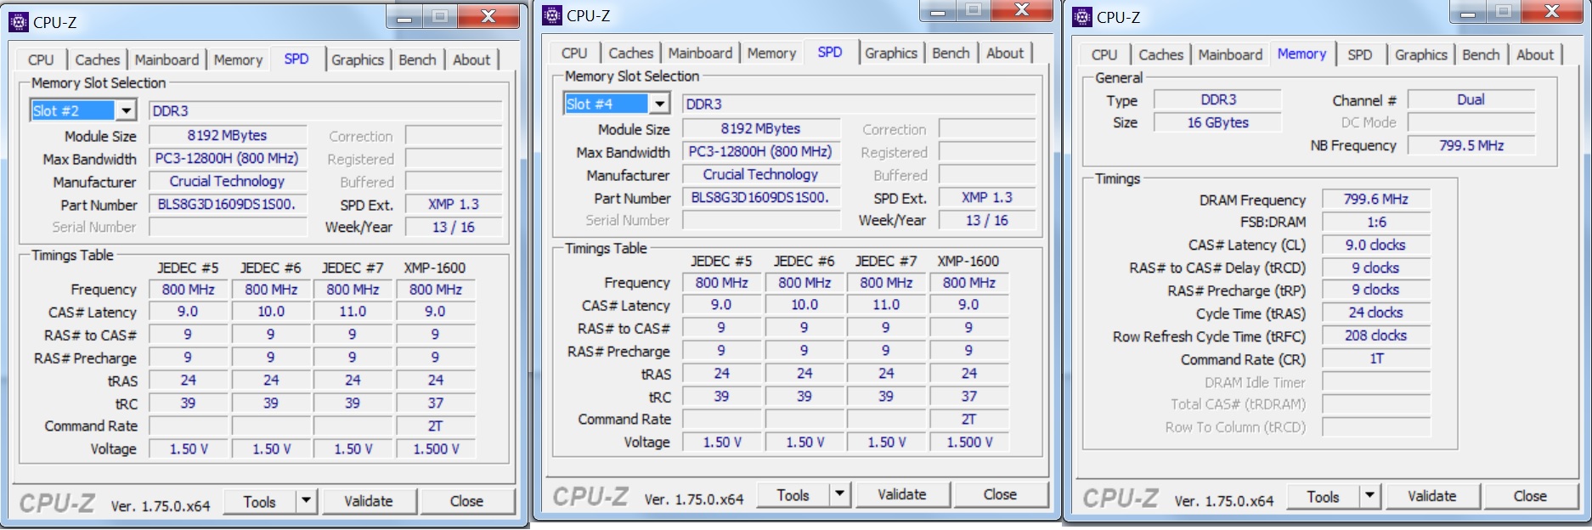This screenshot has height=530, width=1592.
Task: Click CAS# Latency 9.0 clocks in right window
Action: click(1375, 245)
